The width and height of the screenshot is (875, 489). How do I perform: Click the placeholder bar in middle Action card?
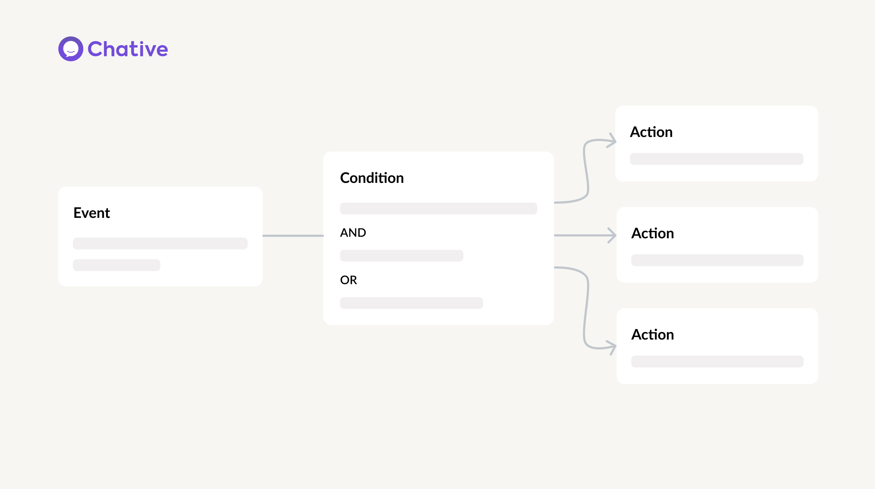[x=717, y=260]
